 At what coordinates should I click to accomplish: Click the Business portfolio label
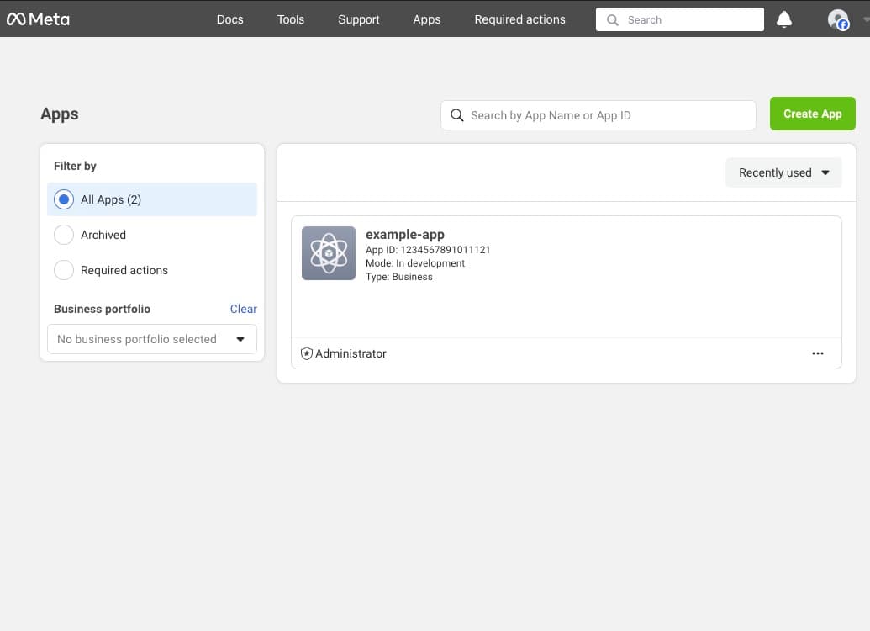click(x=102, y=309)
